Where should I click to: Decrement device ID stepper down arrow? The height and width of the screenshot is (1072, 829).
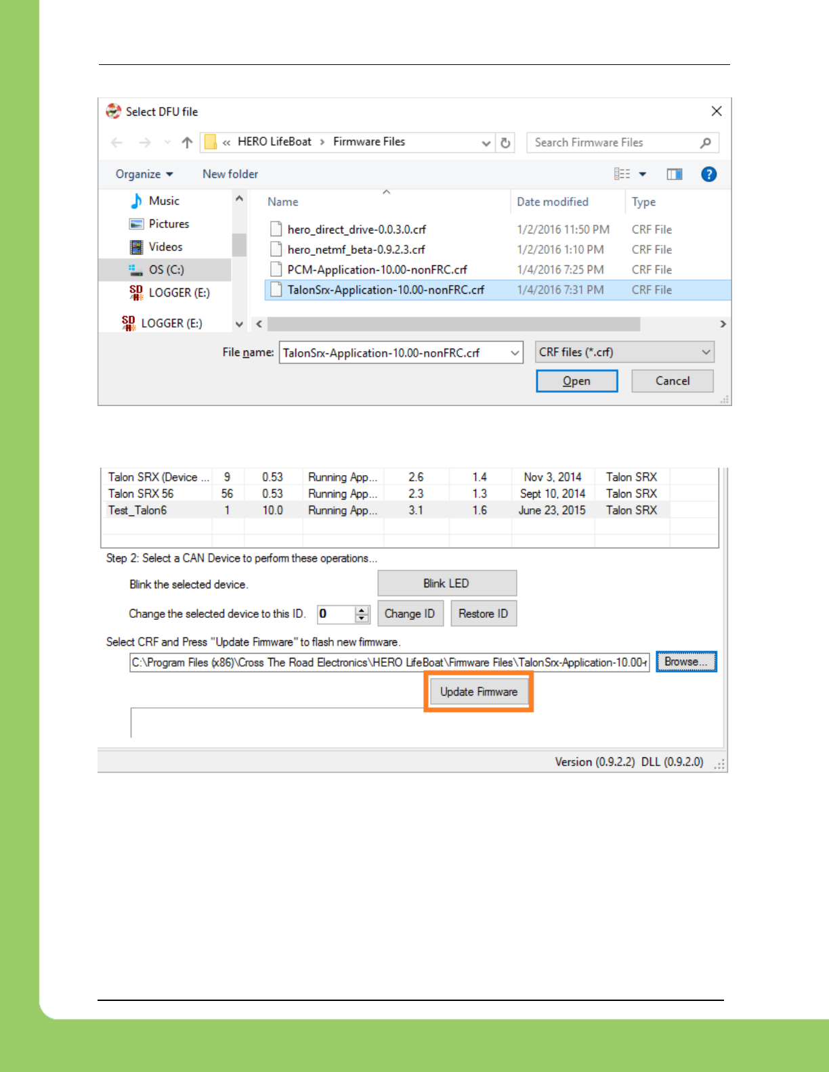tap(362, 619)
